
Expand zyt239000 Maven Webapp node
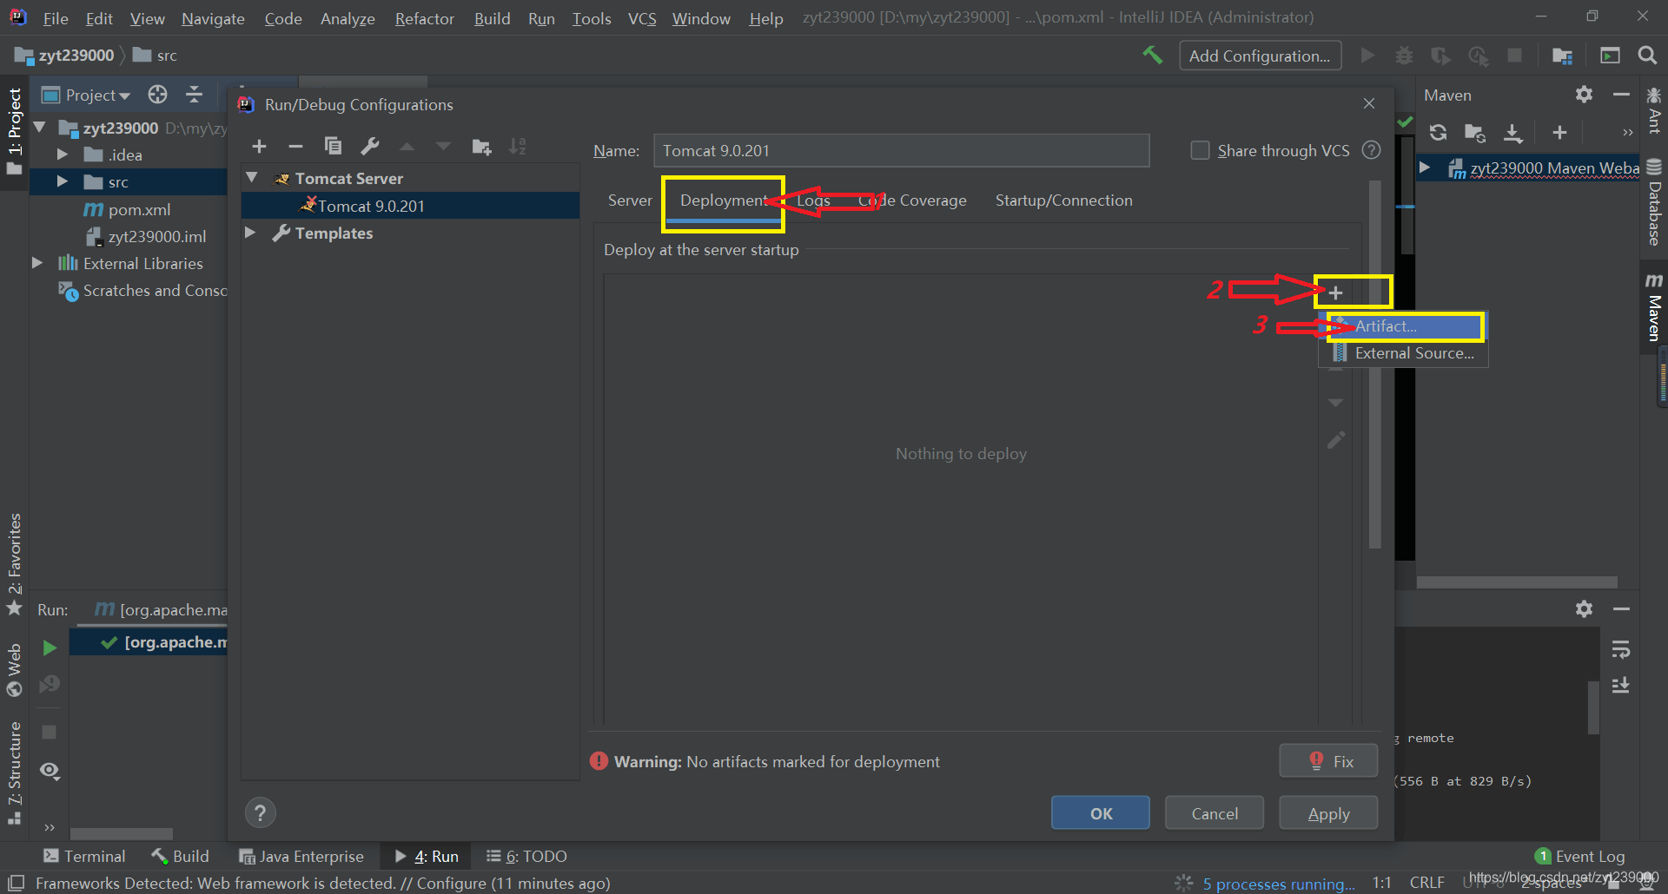click(x=1425, y=168)
